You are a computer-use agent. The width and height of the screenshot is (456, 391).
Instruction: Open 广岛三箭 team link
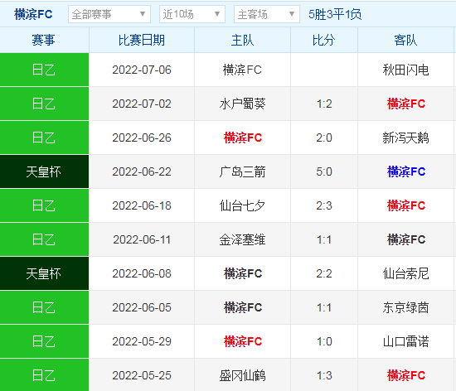click(242, 171)
